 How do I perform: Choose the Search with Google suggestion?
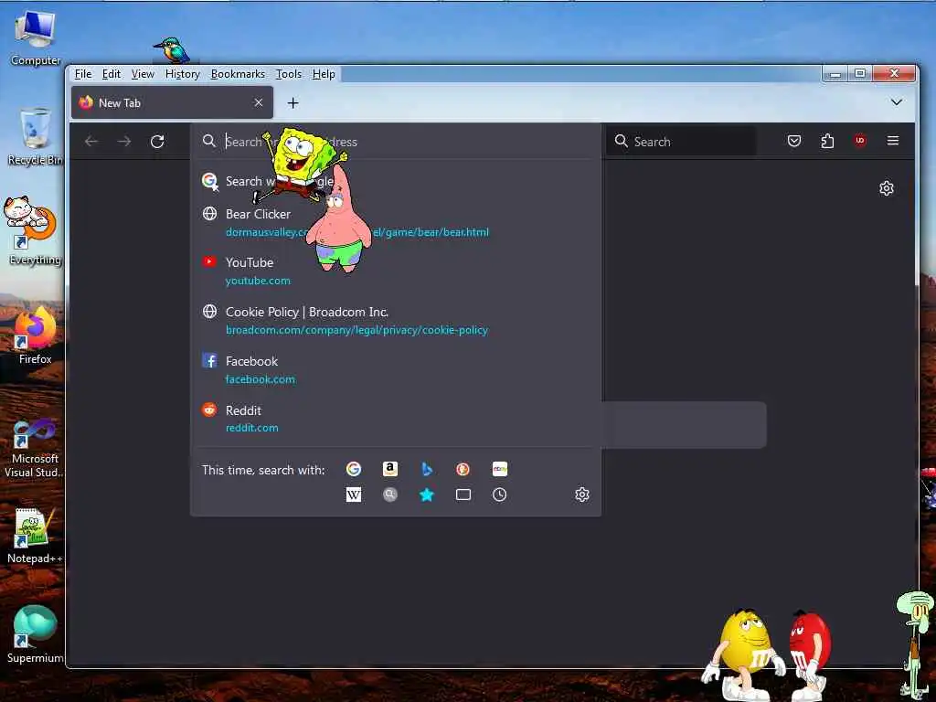point(396,181)
